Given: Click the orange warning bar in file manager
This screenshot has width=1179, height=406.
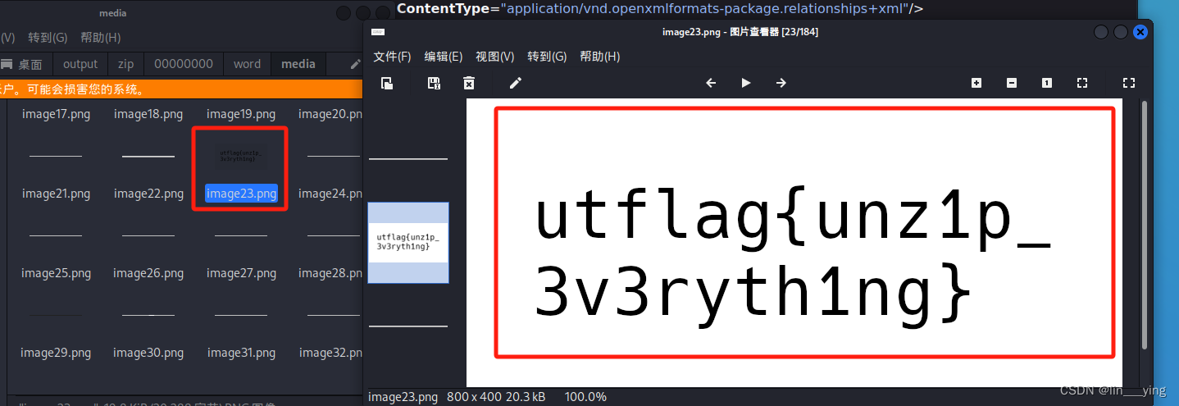Looking at the screenshot, I should pyautogui.click(x=181, y=89).
